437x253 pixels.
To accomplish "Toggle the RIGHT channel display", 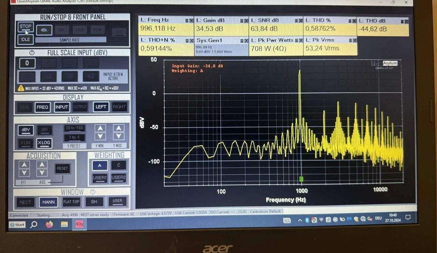I will [x=119, y=107].
